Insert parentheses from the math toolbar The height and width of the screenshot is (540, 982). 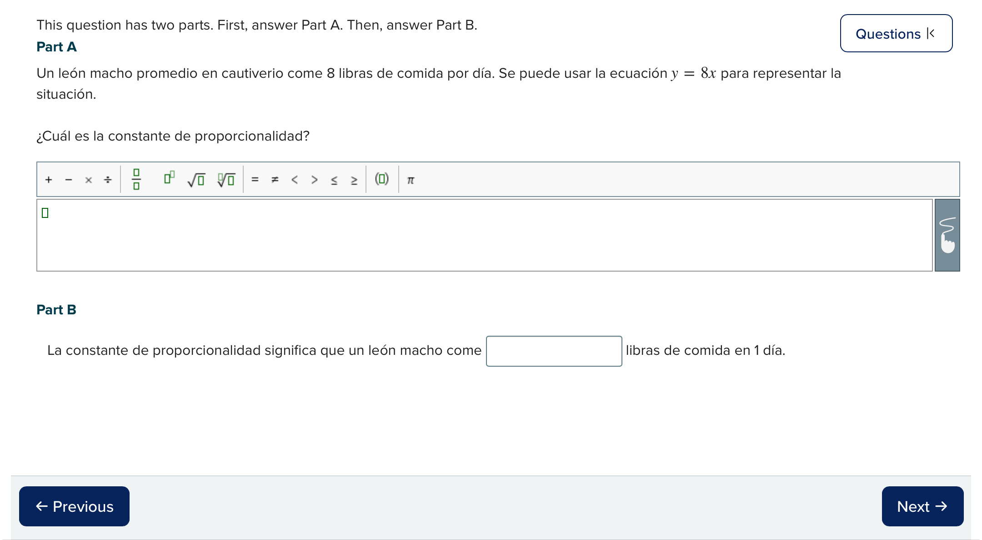pyautogui.click(x=381, y=179)
